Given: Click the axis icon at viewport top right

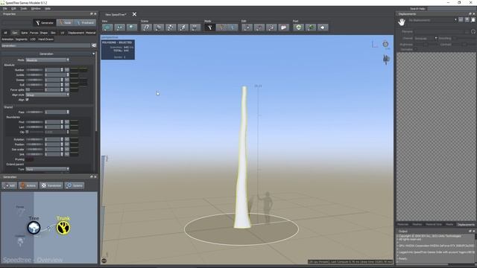Looking at the screenshot, I should (x=374, y=45).
